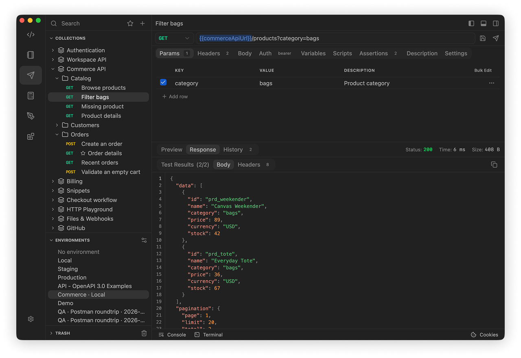
Task: Click Add row under params table
Action: click(x=175, y=96)
